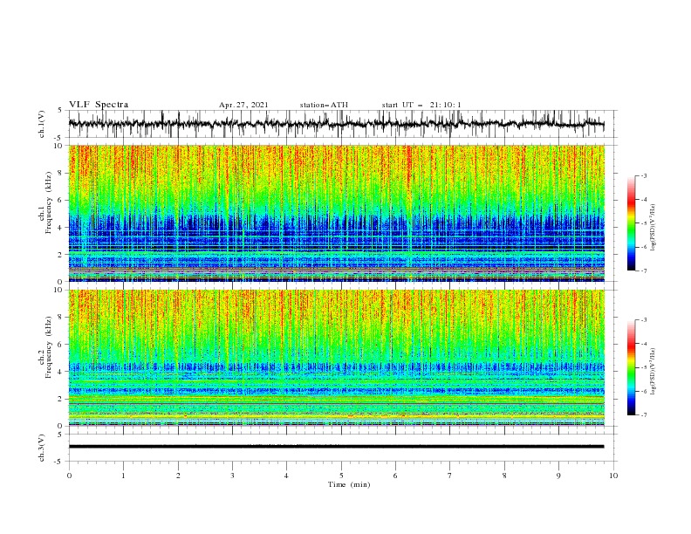The image size is (691, 534).
Task: Click inside the ch.1 spectrogram panel
Action: 336,213
